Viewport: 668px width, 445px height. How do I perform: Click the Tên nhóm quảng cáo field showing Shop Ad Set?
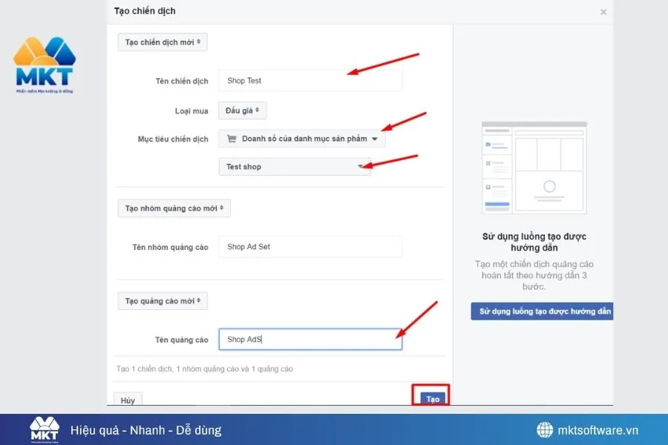(x=310, y=246)
